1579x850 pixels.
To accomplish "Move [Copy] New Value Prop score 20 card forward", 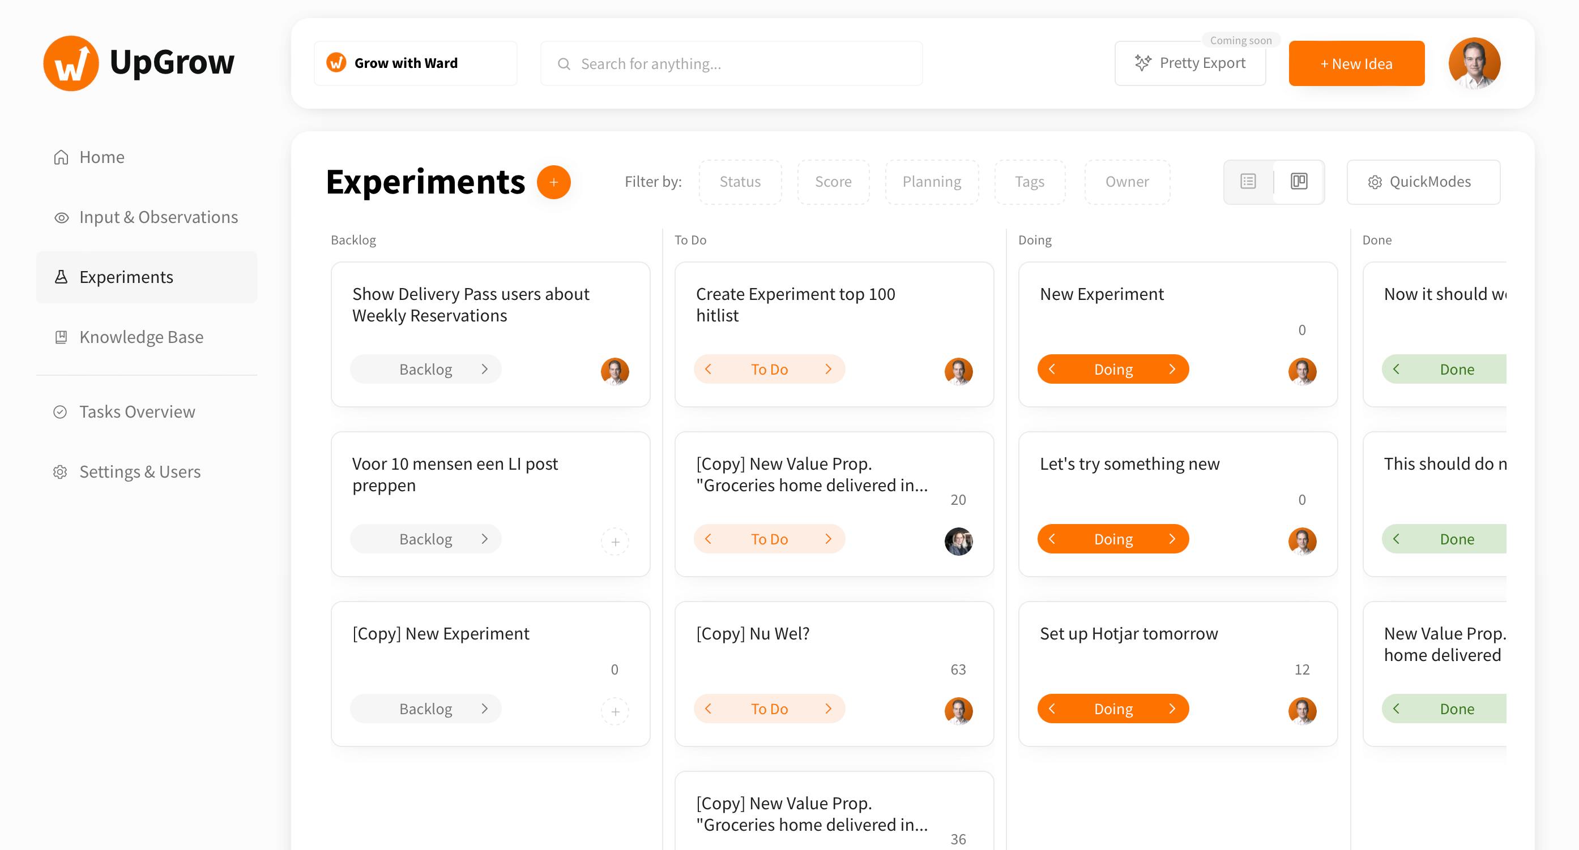I will 828,538.
